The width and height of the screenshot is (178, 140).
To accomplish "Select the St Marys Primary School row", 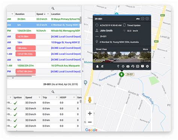I will (x=44, y=19).
